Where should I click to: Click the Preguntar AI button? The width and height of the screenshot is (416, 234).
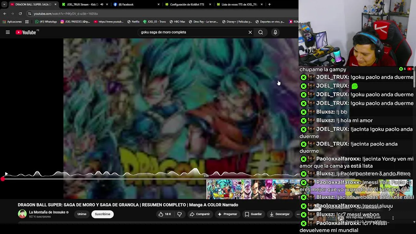click(x=227, y=214)
